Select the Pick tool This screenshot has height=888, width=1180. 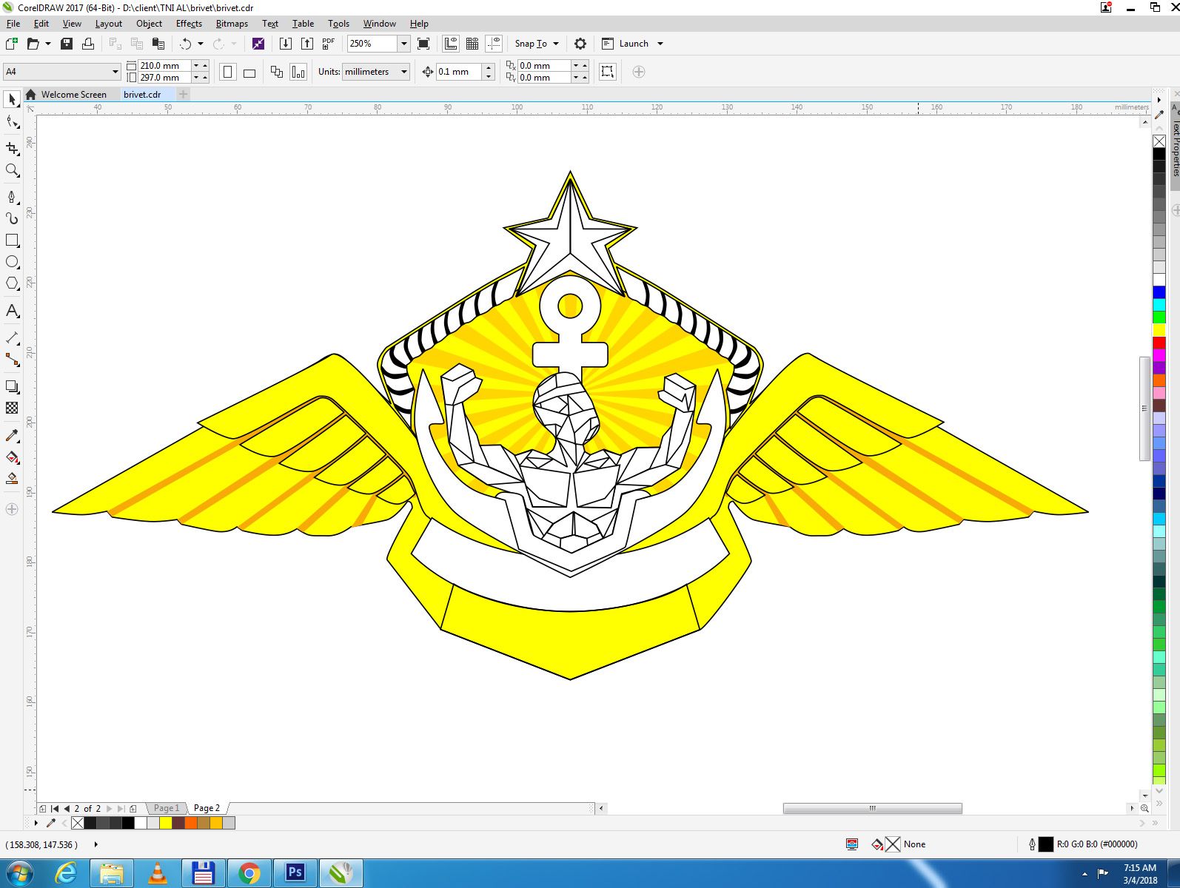12,99
